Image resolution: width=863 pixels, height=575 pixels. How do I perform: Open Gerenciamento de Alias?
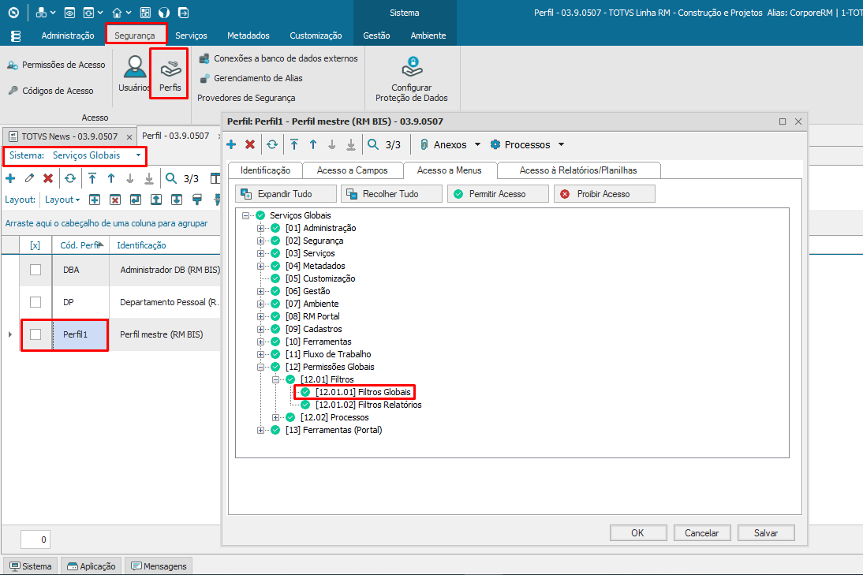251,78
